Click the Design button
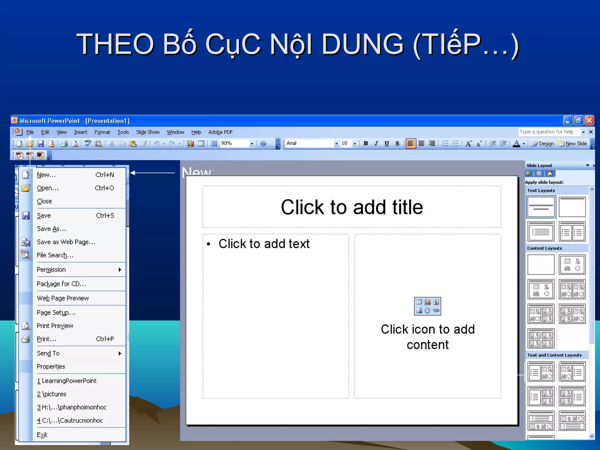600x450 pixels. pyautogui.click(x=543, y=144)
